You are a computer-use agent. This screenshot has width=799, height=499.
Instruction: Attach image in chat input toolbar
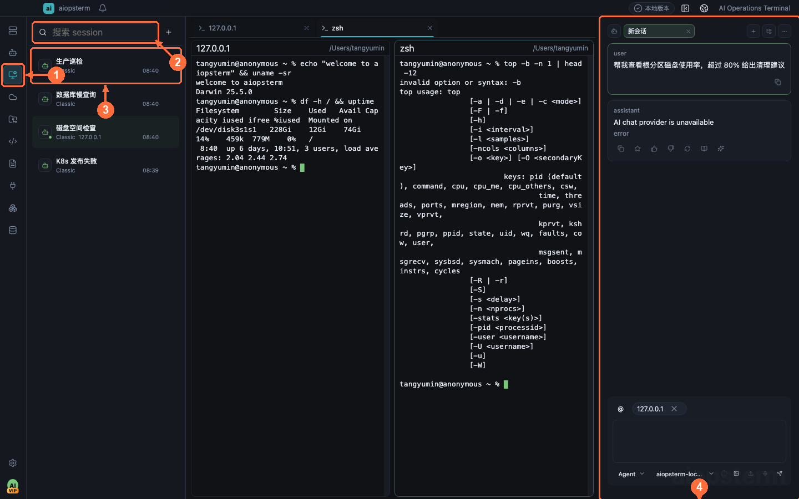point(736,473)
